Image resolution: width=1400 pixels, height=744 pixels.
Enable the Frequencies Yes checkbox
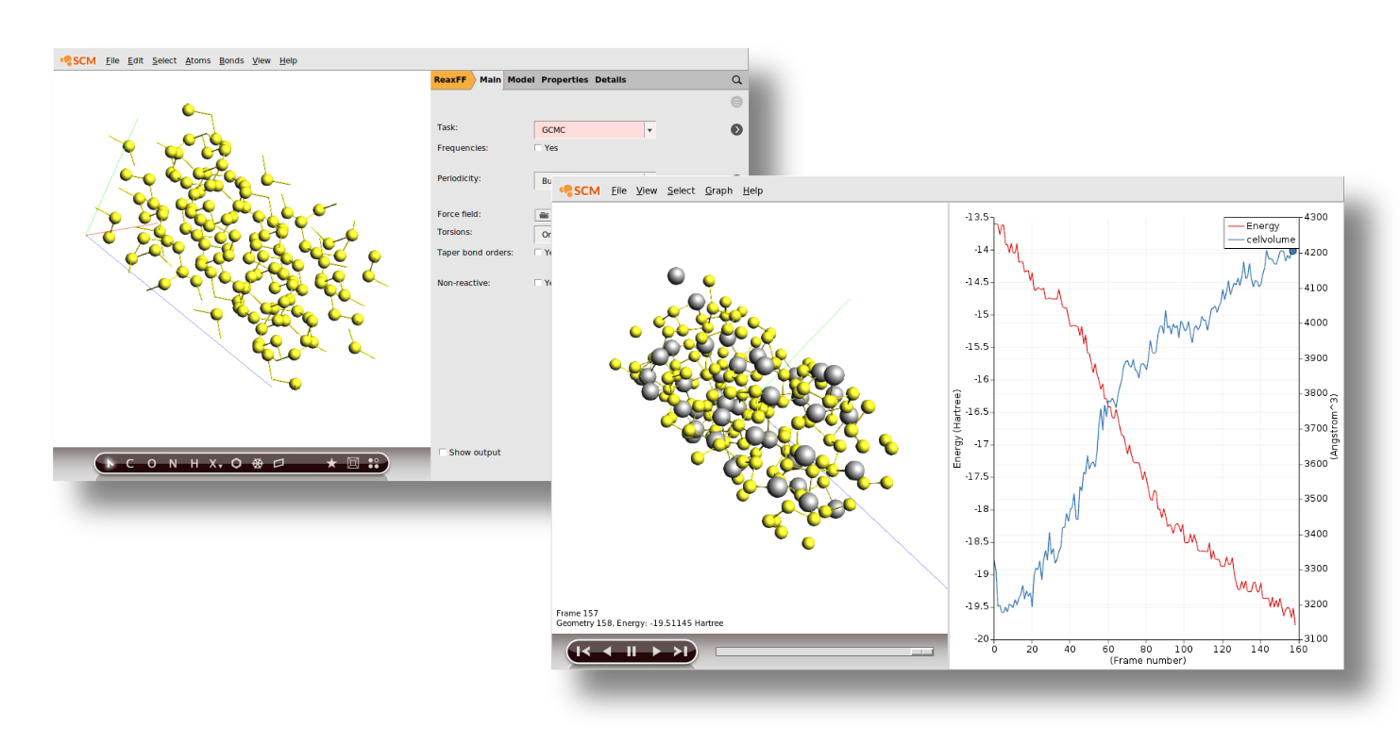[538, 148]
